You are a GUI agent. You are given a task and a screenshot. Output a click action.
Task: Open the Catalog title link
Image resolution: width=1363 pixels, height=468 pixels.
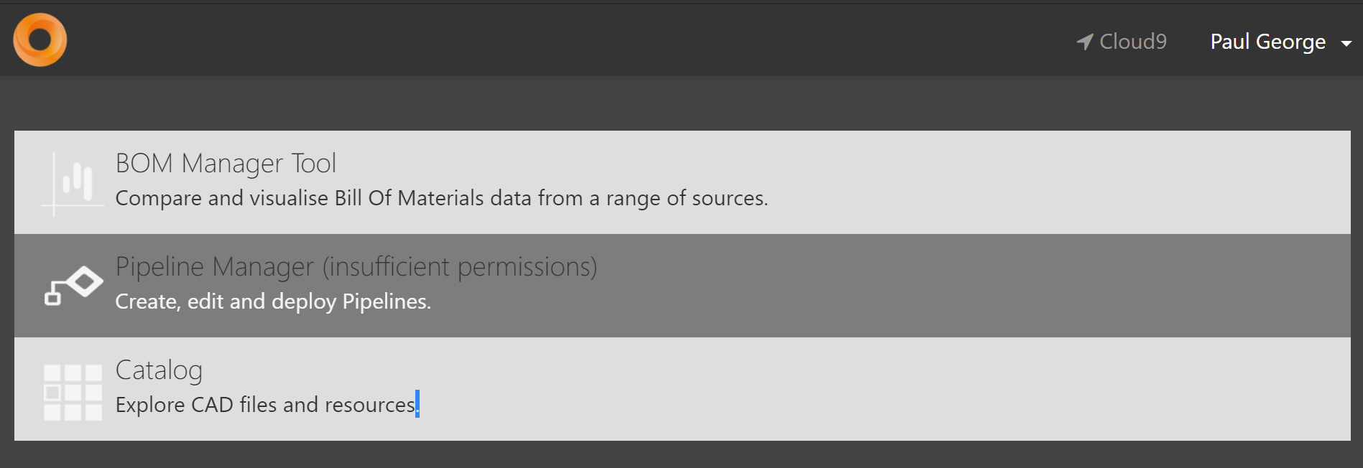tap(159, 370)
